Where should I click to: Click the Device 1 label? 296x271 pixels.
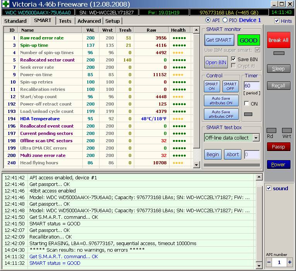point(250,20)
